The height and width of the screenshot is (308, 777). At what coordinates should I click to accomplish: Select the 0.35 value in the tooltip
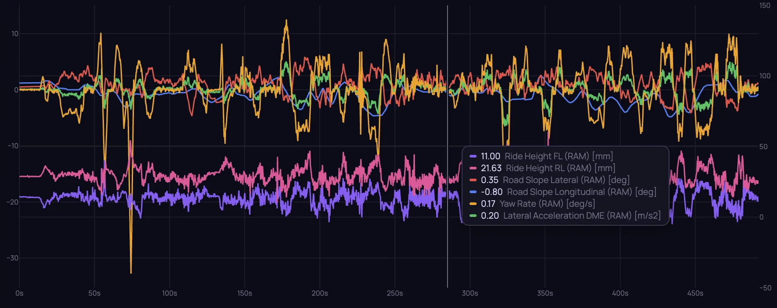point(489,180)
